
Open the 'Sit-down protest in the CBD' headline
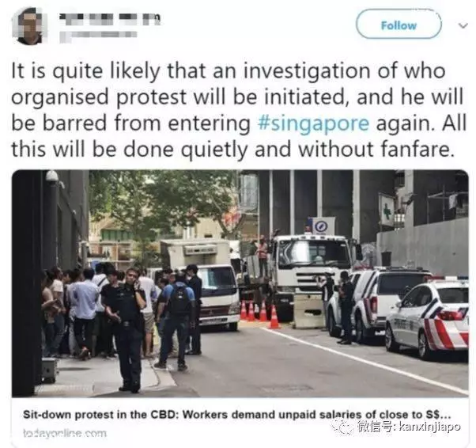tap(236, 415)
